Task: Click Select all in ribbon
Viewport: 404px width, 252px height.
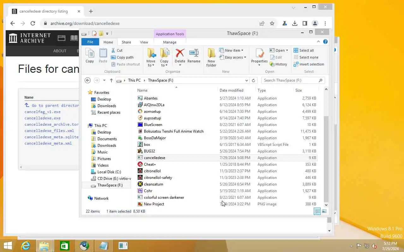Action: point(304,50)
